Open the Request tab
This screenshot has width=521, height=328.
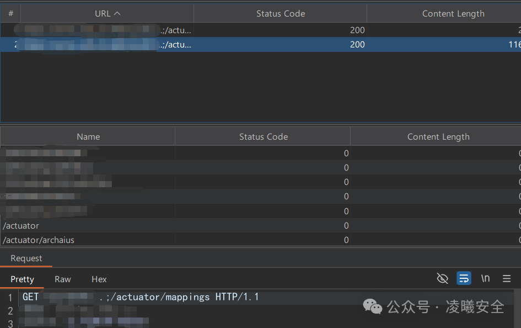point(26,258)
